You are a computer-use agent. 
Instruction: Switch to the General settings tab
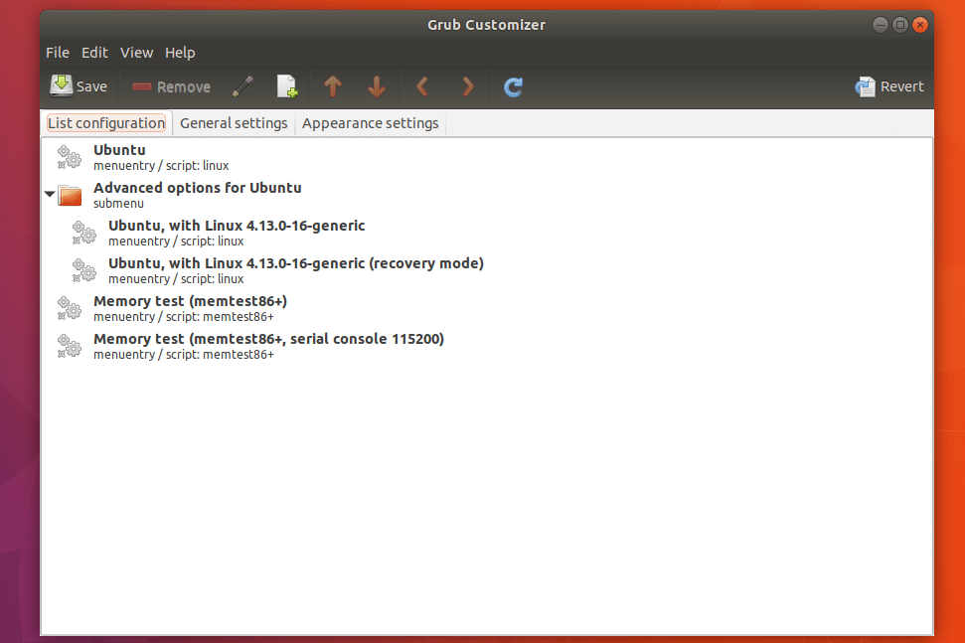[234, 123]
